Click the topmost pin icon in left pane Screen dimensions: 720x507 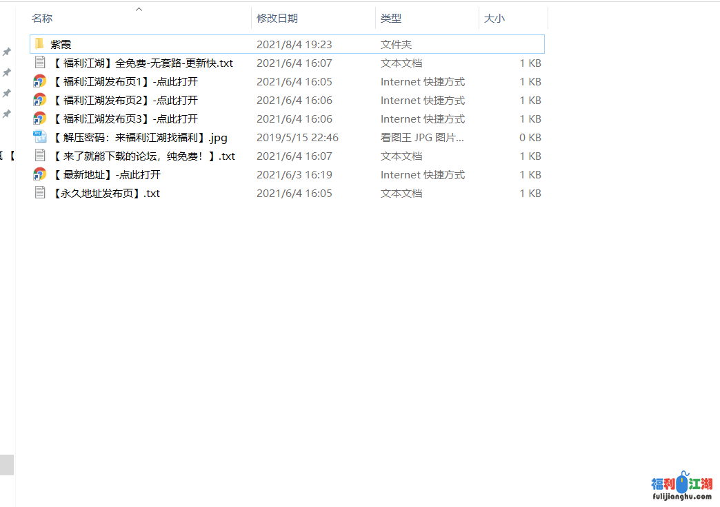click(7, 52)
